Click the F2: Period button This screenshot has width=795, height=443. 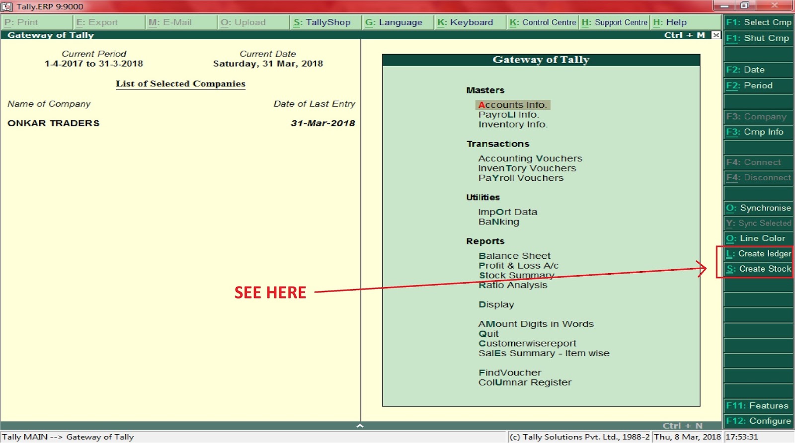758,85
